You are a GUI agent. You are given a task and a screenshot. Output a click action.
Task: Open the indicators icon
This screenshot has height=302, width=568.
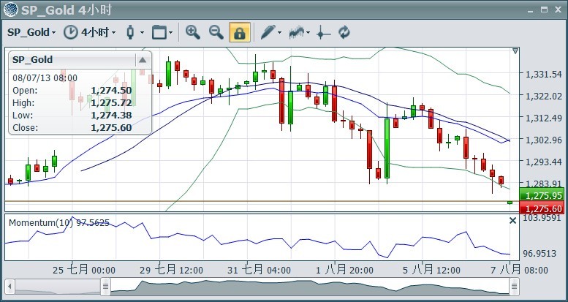297,32
